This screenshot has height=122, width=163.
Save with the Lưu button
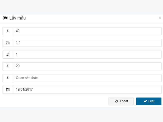pyautogui.click(x=149, y=101)
